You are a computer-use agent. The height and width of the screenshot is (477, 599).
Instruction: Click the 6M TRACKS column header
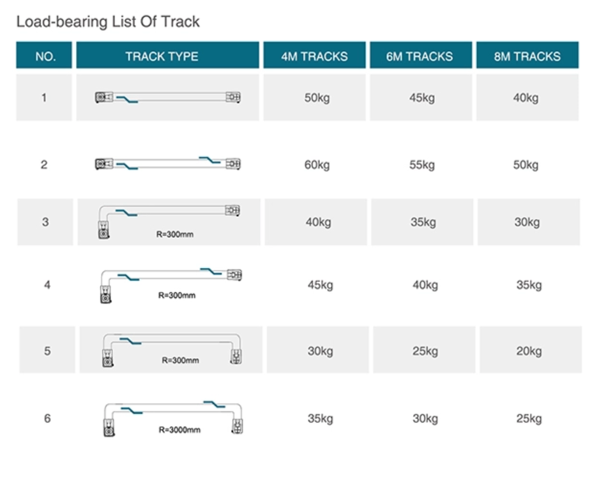(421, 55)
